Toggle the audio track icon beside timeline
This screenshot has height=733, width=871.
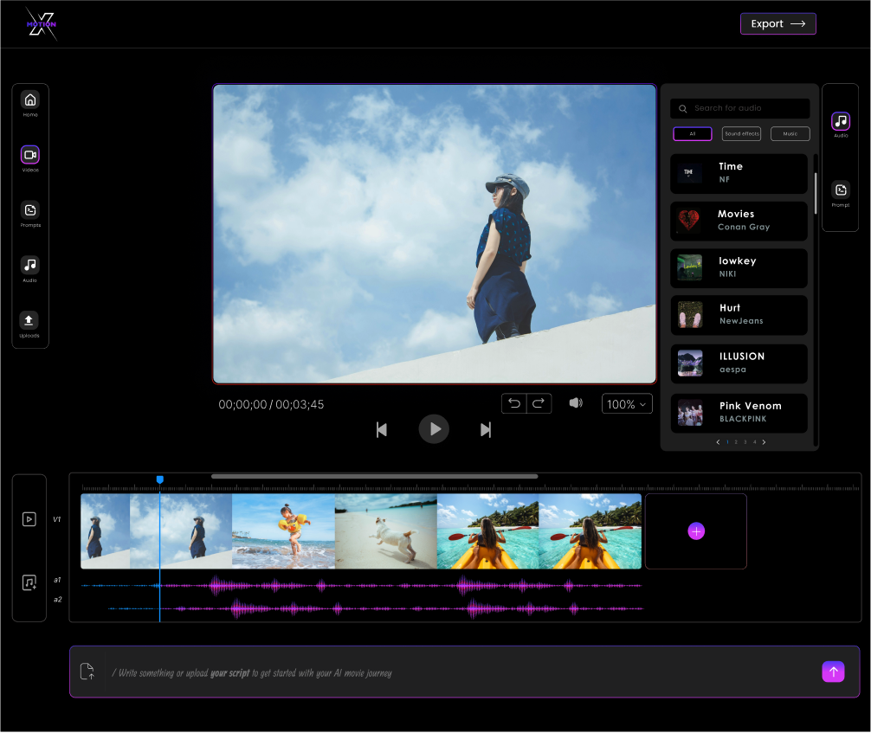(29, 582)
